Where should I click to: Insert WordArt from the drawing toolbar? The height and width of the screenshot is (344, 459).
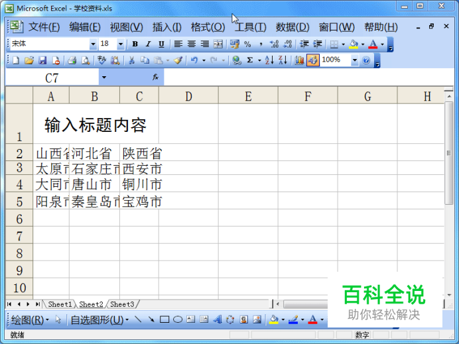click(x=217, y=319)
